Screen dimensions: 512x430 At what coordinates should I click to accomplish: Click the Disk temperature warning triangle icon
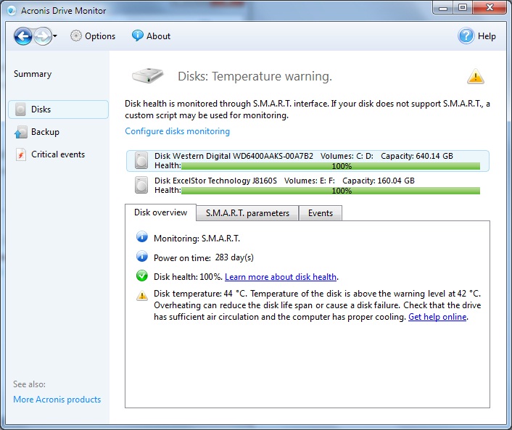pos(142,295)
